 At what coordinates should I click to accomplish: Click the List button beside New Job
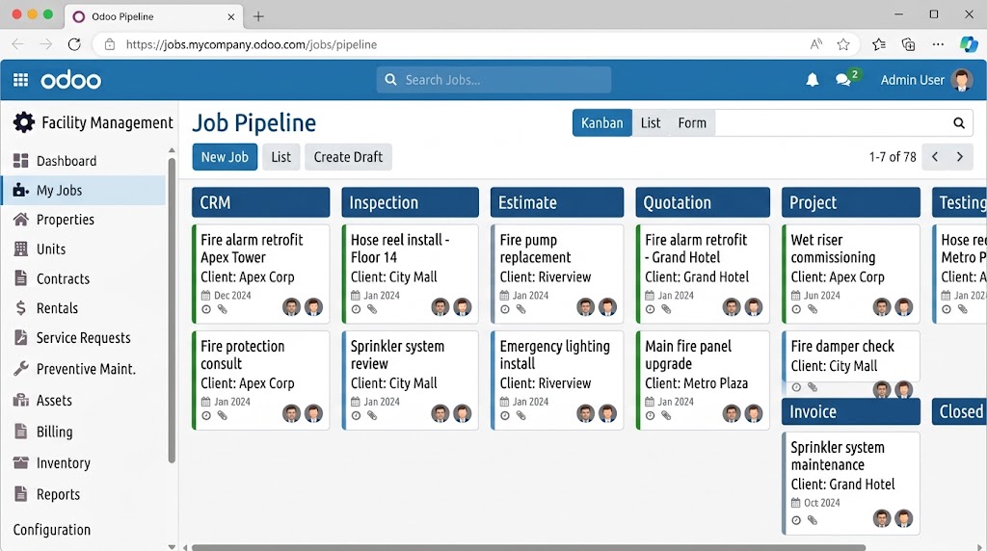coord(280,157)
